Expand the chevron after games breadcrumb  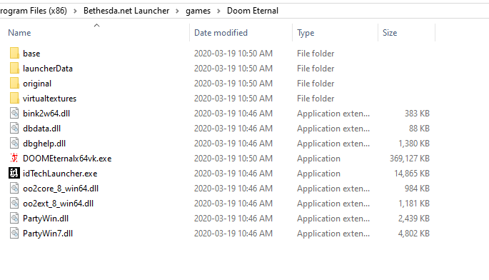(218, 11)
